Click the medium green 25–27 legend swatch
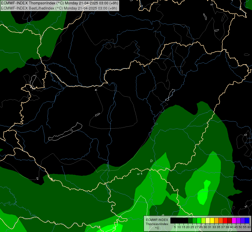252x232 pixels. point(195,220)
